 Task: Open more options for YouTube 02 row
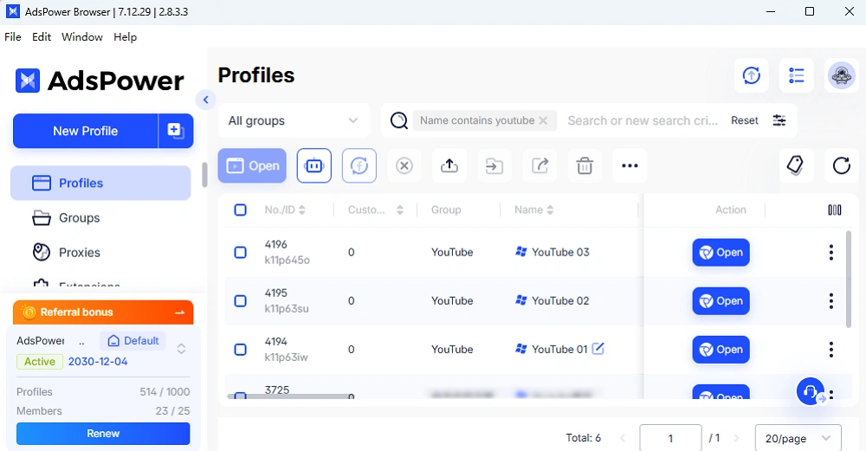coord(830,301)
